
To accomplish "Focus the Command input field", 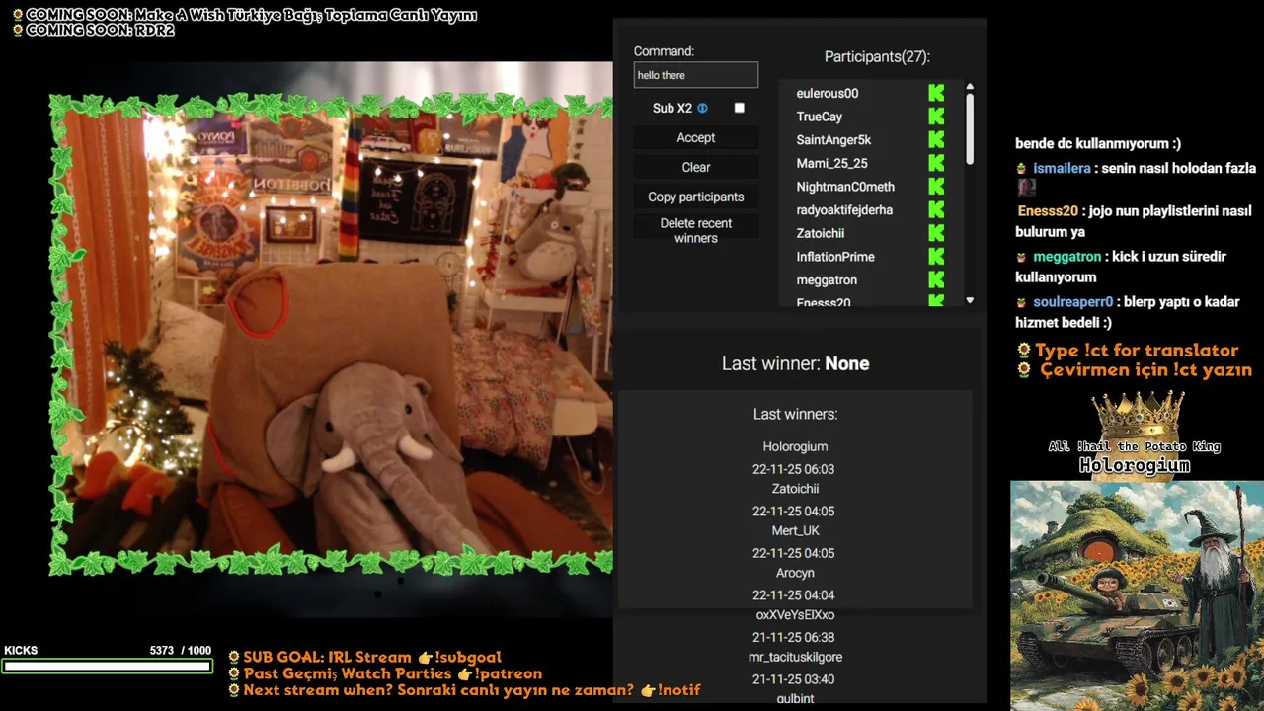I will click(x=696, y=75).
